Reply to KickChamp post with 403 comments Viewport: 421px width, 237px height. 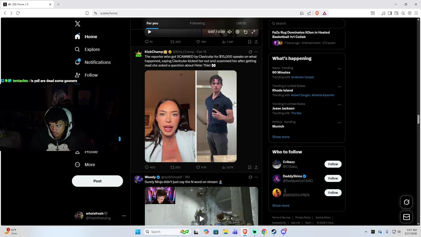tap(150, 167)
